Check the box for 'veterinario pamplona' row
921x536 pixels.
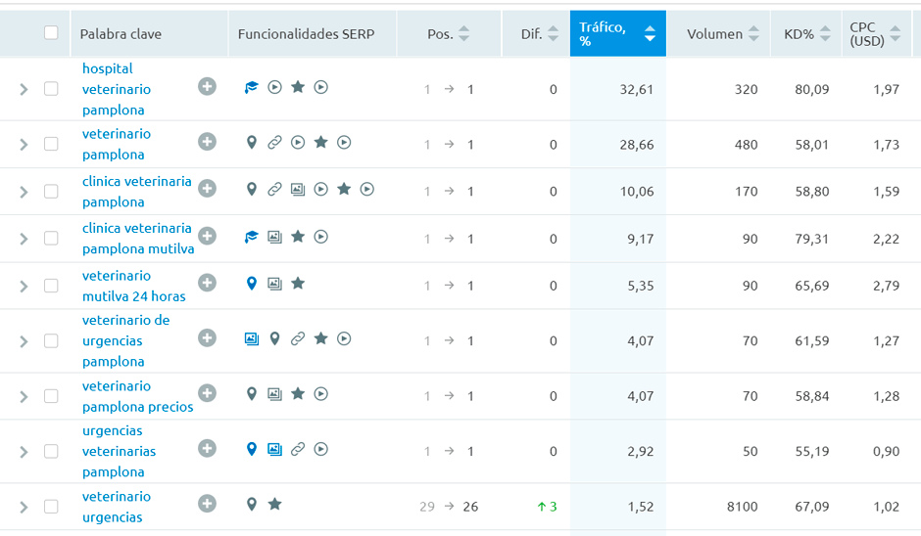(x=51, y=145)
